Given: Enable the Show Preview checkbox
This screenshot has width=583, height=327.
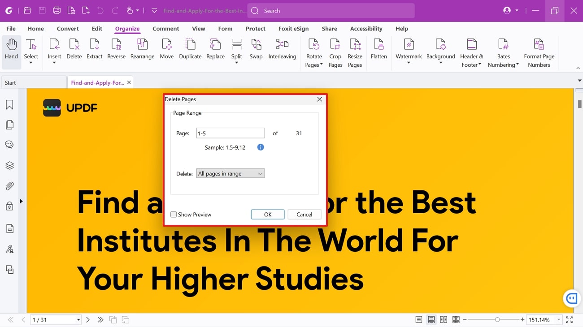Looking at the screenshot, I should (x=174, y=215).
